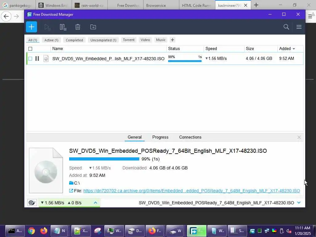Open Chrome from the taskbar

coord(31,231)
